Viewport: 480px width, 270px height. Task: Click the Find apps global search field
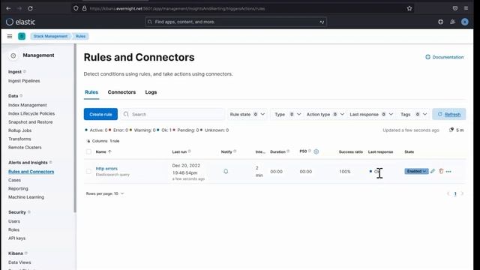point(235,22)
